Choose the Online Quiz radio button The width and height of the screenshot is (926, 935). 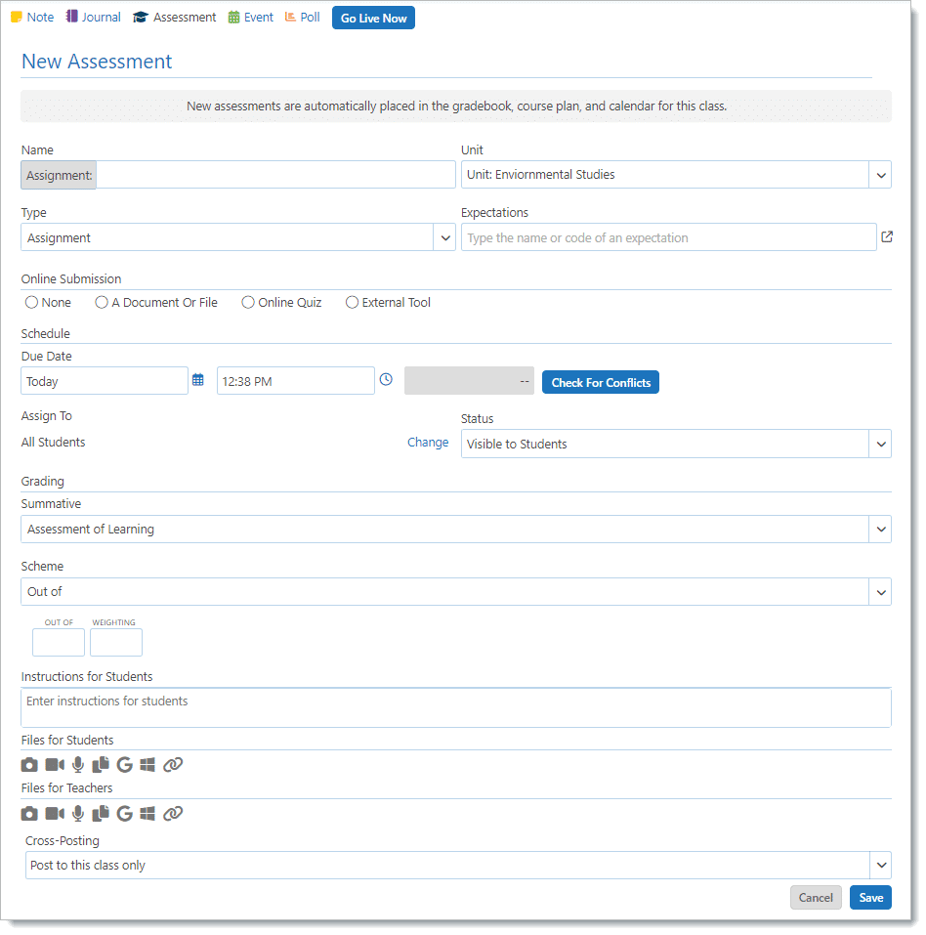click(x=248, y=303)
